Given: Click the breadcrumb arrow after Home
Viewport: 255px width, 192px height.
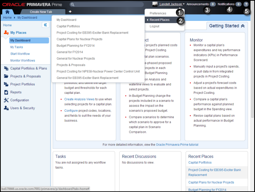Looking at the screenshot, I should click(x=15, y=18).
